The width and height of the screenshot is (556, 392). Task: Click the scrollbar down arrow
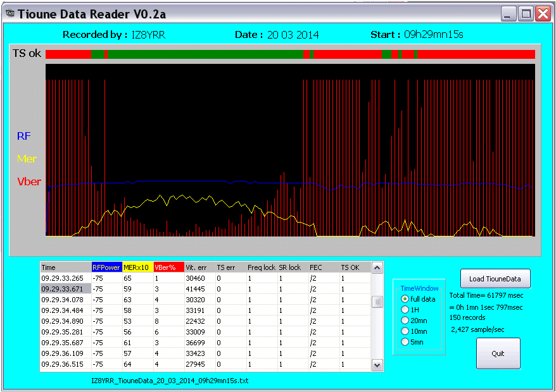click(377, 365)
